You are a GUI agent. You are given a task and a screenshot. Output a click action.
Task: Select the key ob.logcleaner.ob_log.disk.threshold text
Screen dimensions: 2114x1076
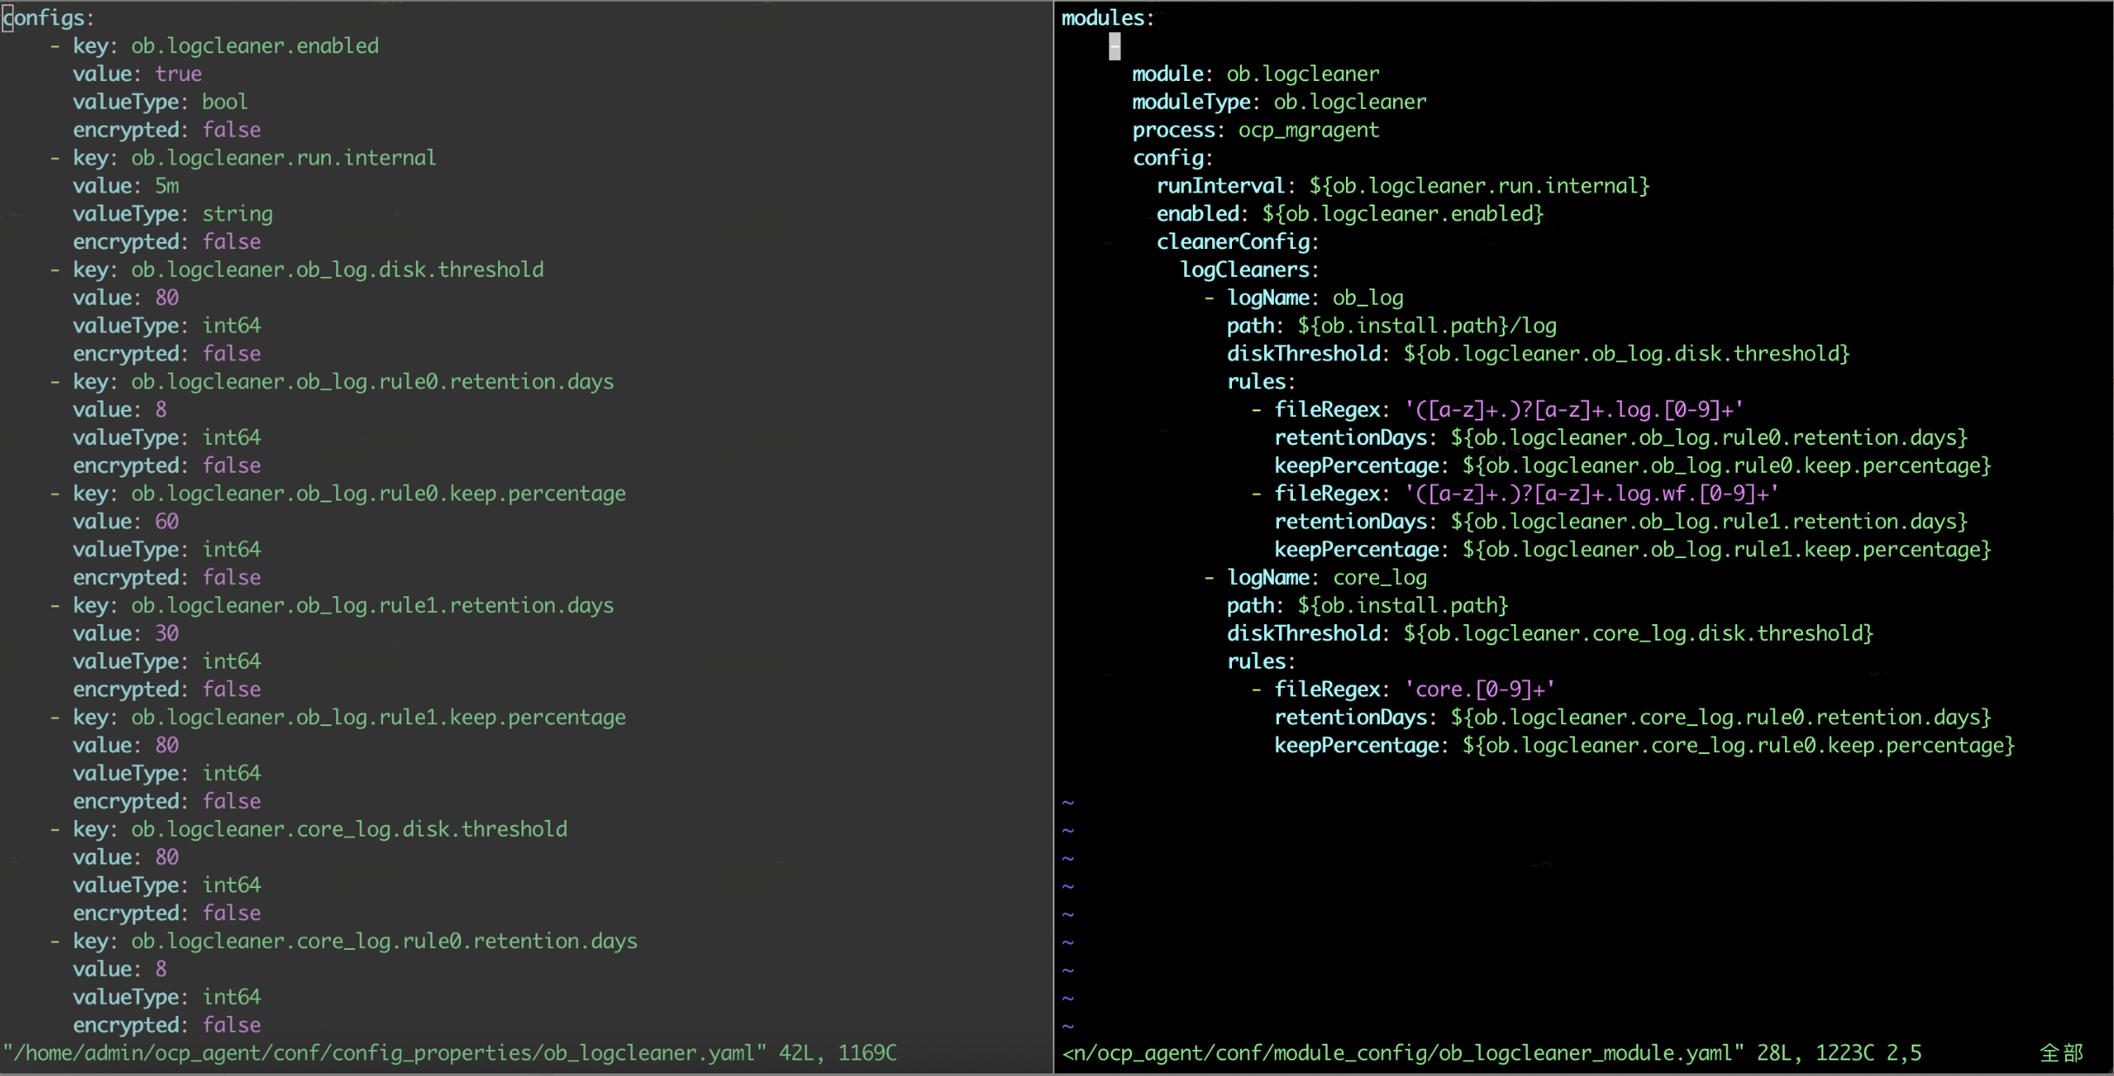coord(338,270)
